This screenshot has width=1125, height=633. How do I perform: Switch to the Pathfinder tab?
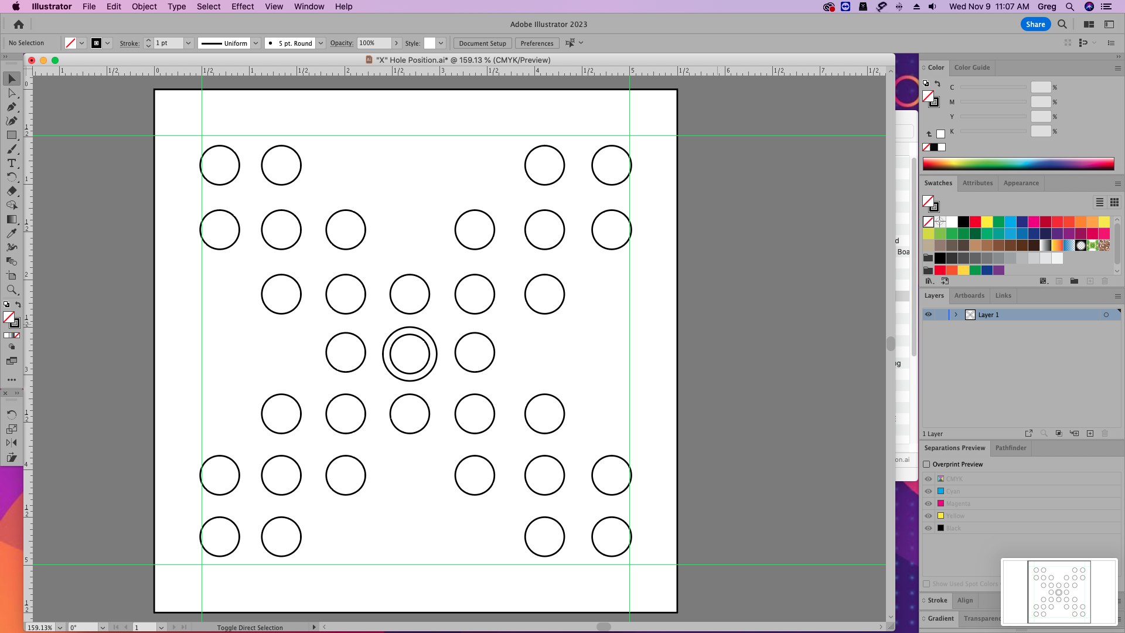1011,448
